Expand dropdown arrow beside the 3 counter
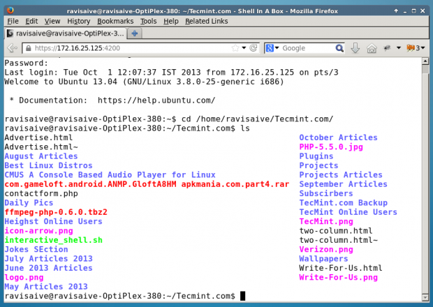The width and height of the screenshot is (433, 307). (x=423, y=48)
